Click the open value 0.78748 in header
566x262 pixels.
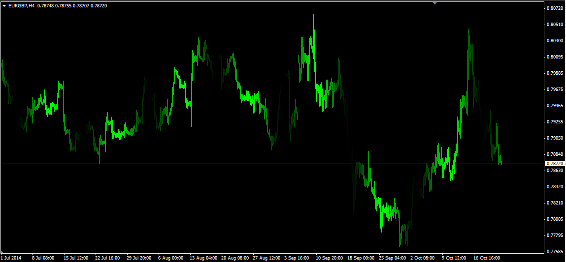tap(45, 6)
